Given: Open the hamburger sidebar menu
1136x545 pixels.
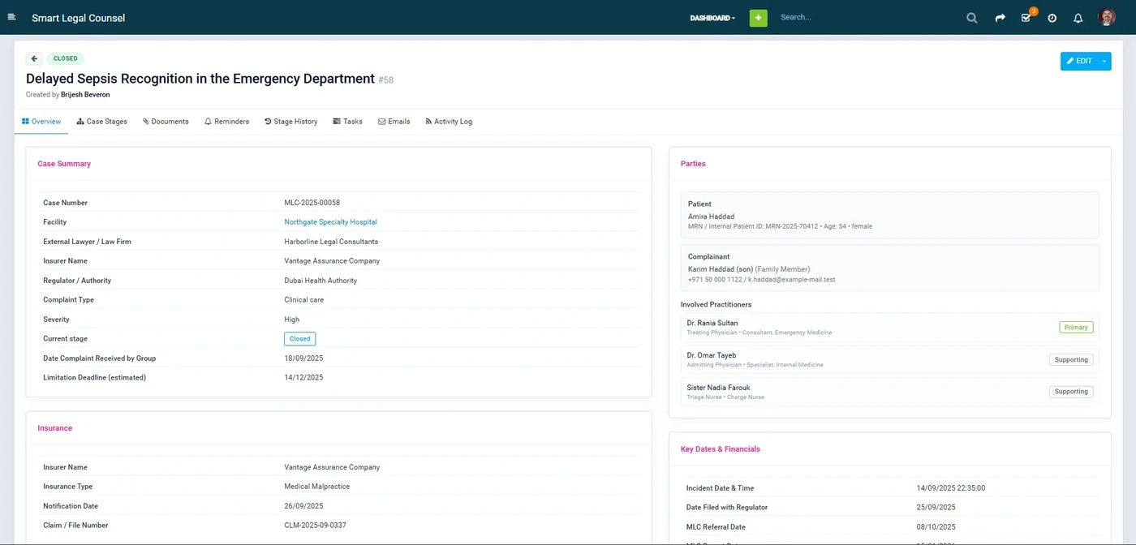Looking at the screenshot, I should click(11, 17).
